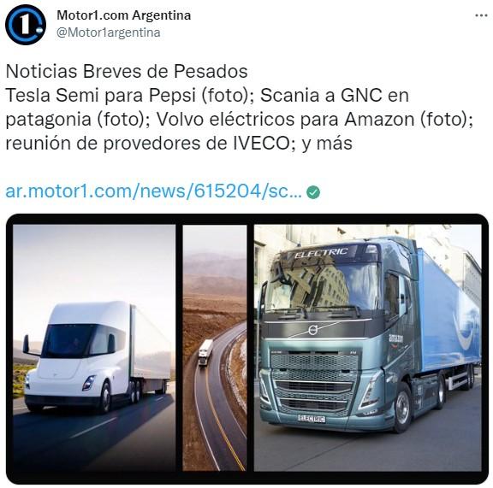493x488 pixels.
Task: Click the Tesla Semi headlight
Action: [88, 383]
